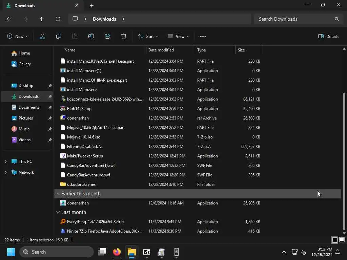Close the Downloads tab

(x=77, y=5)
